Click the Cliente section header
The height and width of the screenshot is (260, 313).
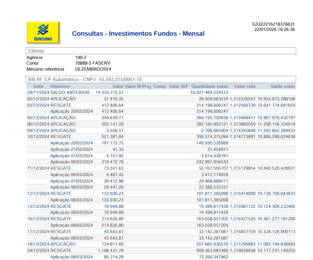[161, 51]
